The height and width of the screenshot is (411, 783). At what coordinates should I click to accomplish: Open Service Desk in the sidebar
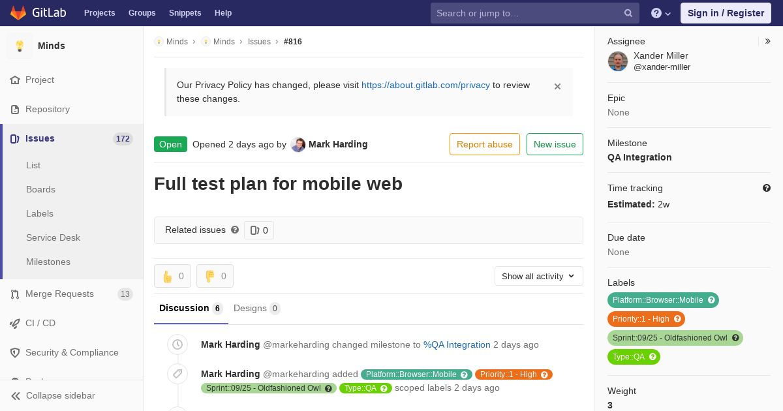53,238
